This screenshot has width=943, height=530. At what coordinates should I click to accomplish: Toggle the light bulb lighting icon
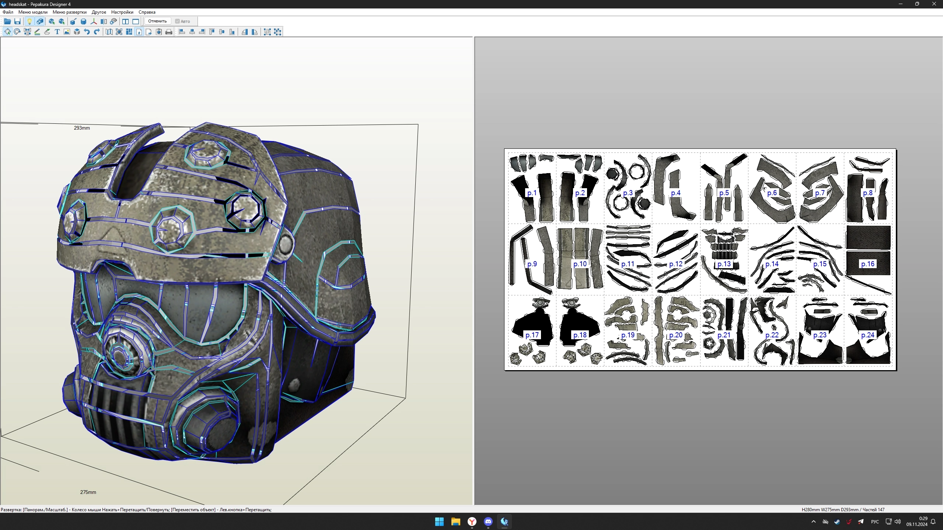point(29,21)
